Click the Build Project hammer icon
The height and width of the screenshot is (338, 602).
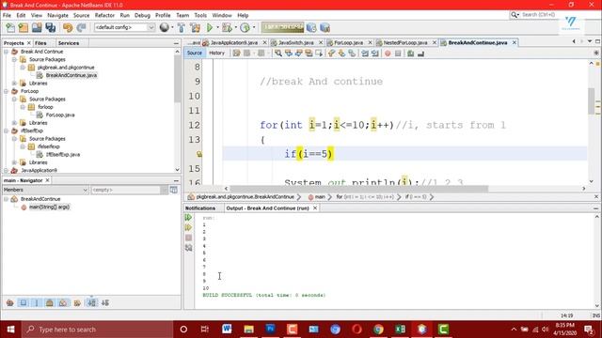(182, 27)
